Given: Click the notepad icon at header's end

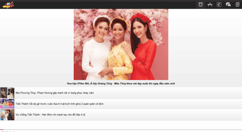Looking at the screenshot, I should pyautogui.click(x=237, y=4).
